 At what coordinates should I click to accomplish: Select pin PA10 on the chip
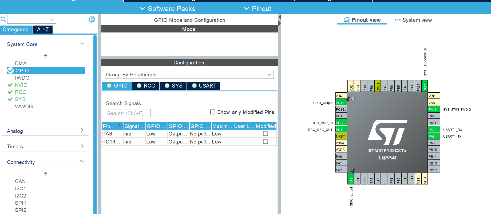pyautogui.click(x=434, y=130)
